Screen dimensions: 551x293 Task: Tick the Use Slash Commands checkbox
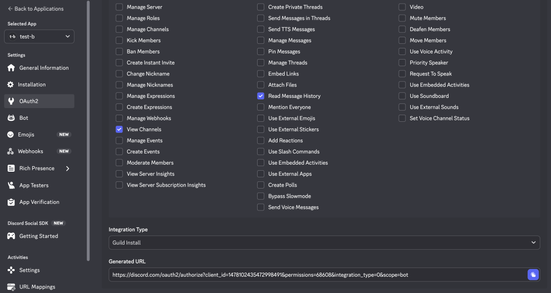click(261, 152)
